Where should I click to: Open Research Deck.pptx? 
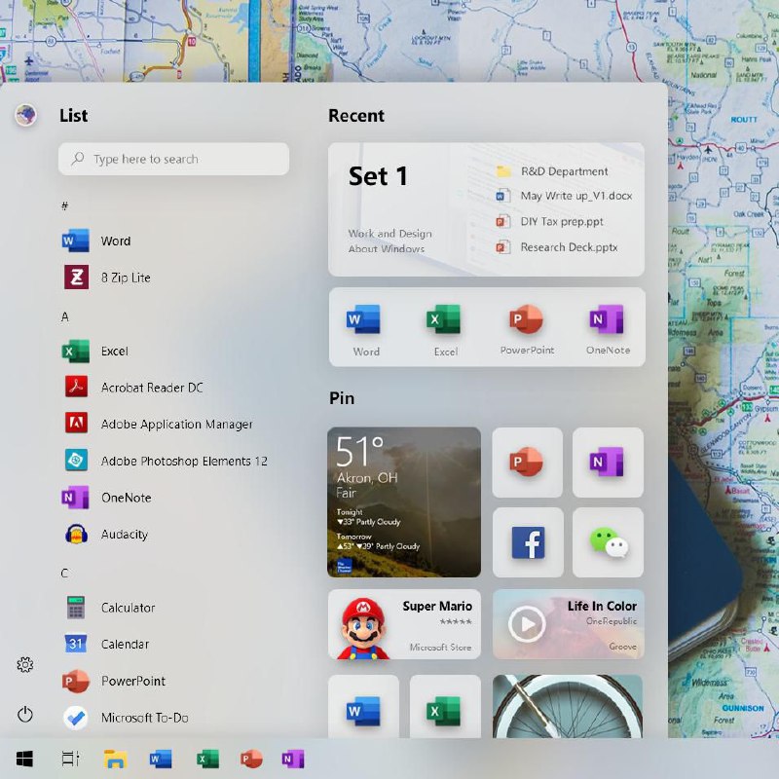(556, 247)
